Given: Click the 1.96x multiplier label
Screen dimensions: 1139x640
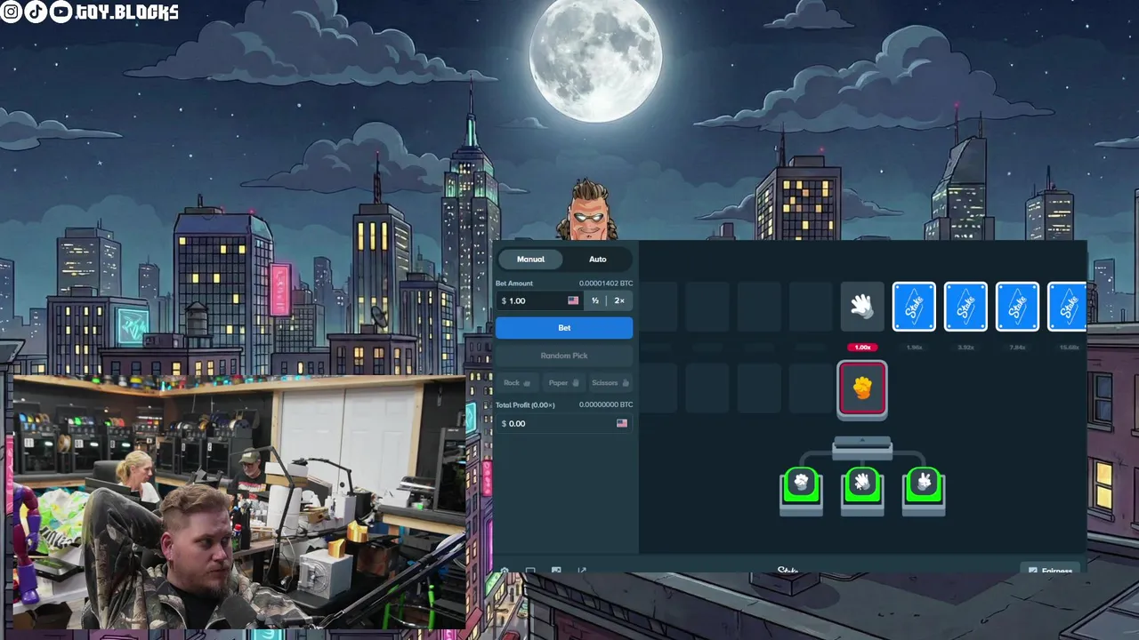Looking at the screenshot, I should click(x=914, y=348).
